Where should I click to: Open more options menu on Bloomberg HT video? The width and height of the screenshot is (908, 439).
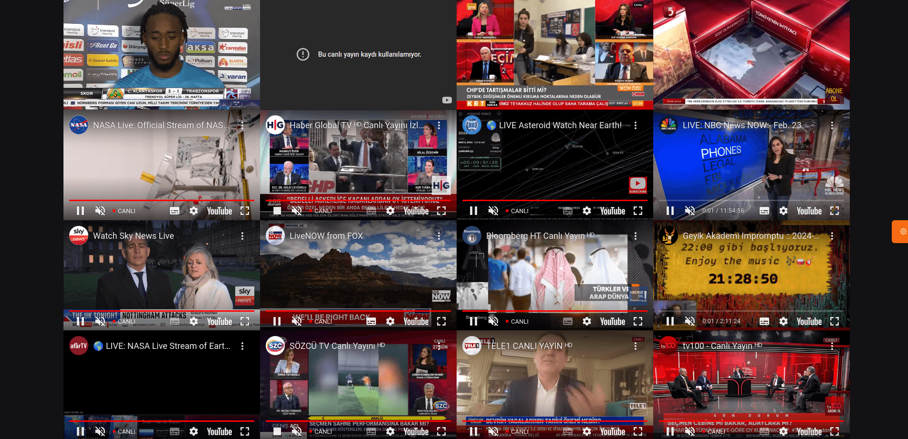[x=636, y=236]
